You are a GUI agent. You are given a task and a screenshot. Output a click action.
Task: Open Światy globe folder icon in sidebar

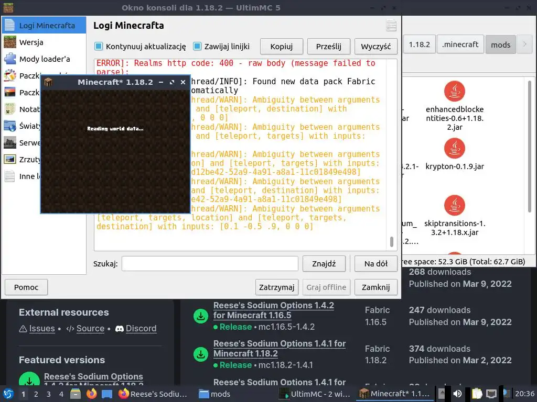(x=10, y=126)
